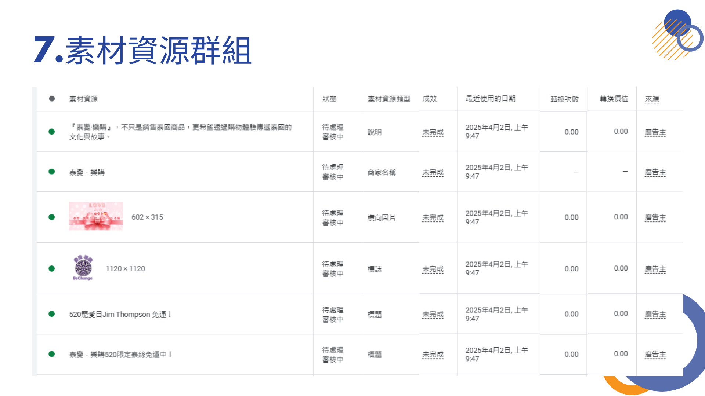Click 0.00 conversions in 橫向圖片 row

click(x=571, y=217)
